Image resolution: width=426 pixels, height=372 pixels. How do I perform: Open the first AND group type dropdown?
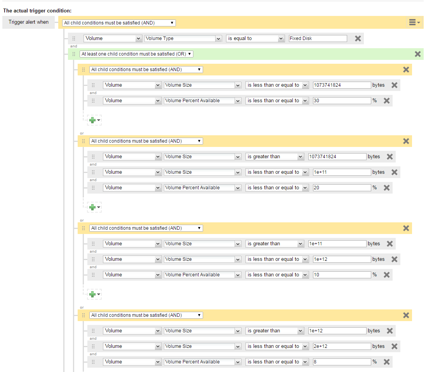point(146,69)
